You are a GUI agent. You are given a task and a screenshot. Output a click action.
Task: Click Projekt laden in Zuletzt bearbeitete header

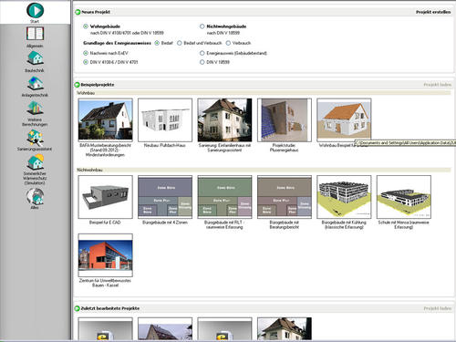(x=438, y=308)
